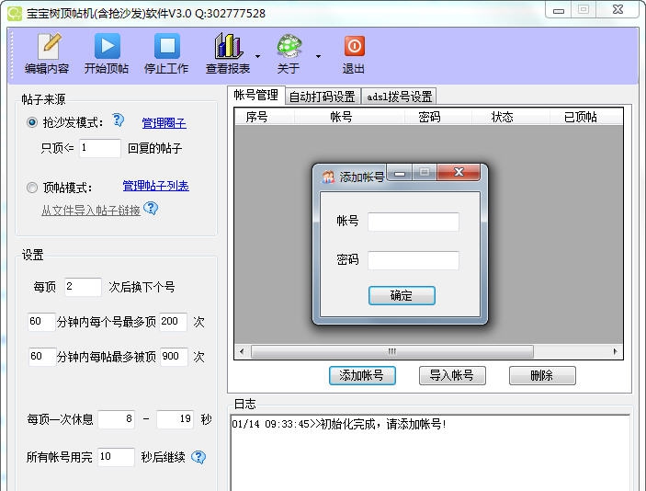Viewport: 646px width, 491px height.
Task: Select 顶帖模式 radio button
Action: [32, 188]
